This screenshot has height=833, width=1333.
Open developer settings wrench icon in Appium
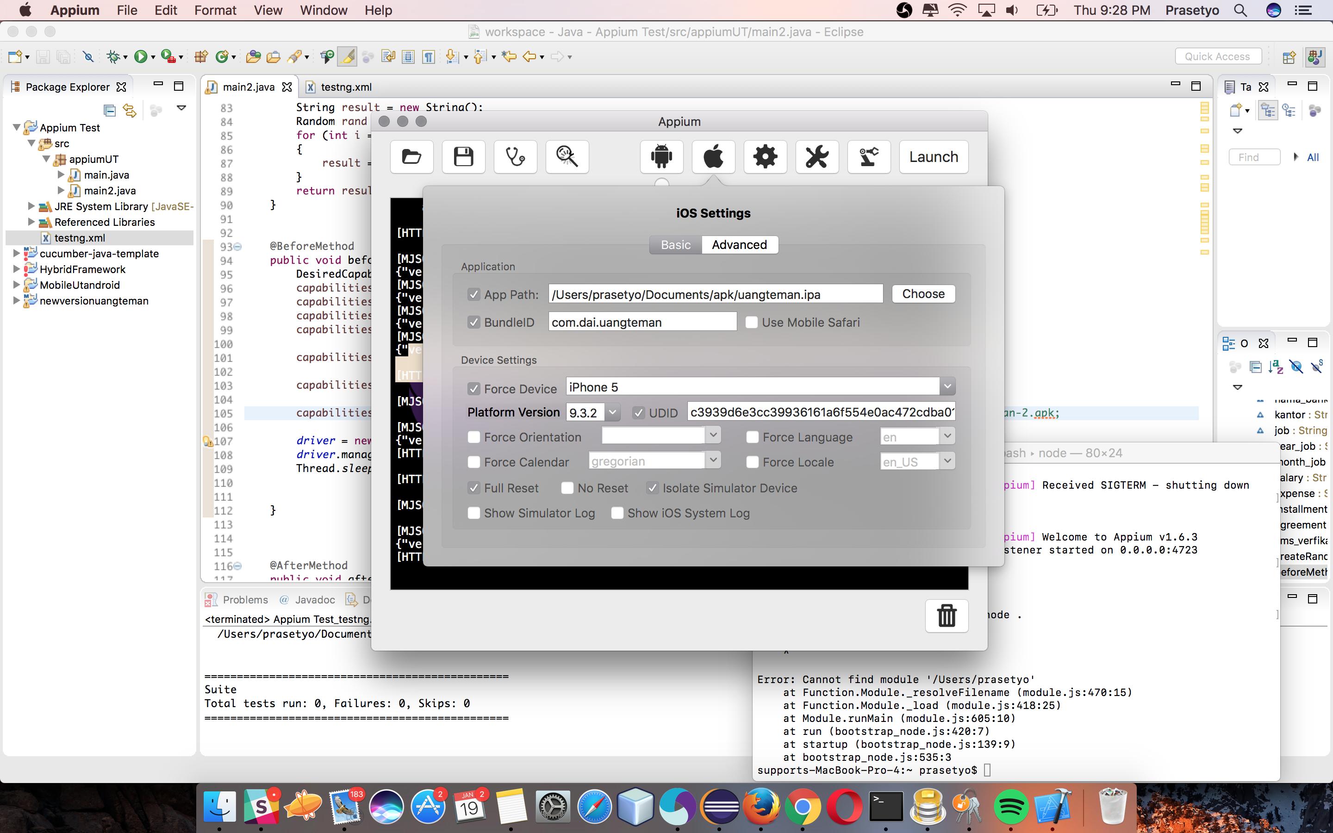click(817, 157)
